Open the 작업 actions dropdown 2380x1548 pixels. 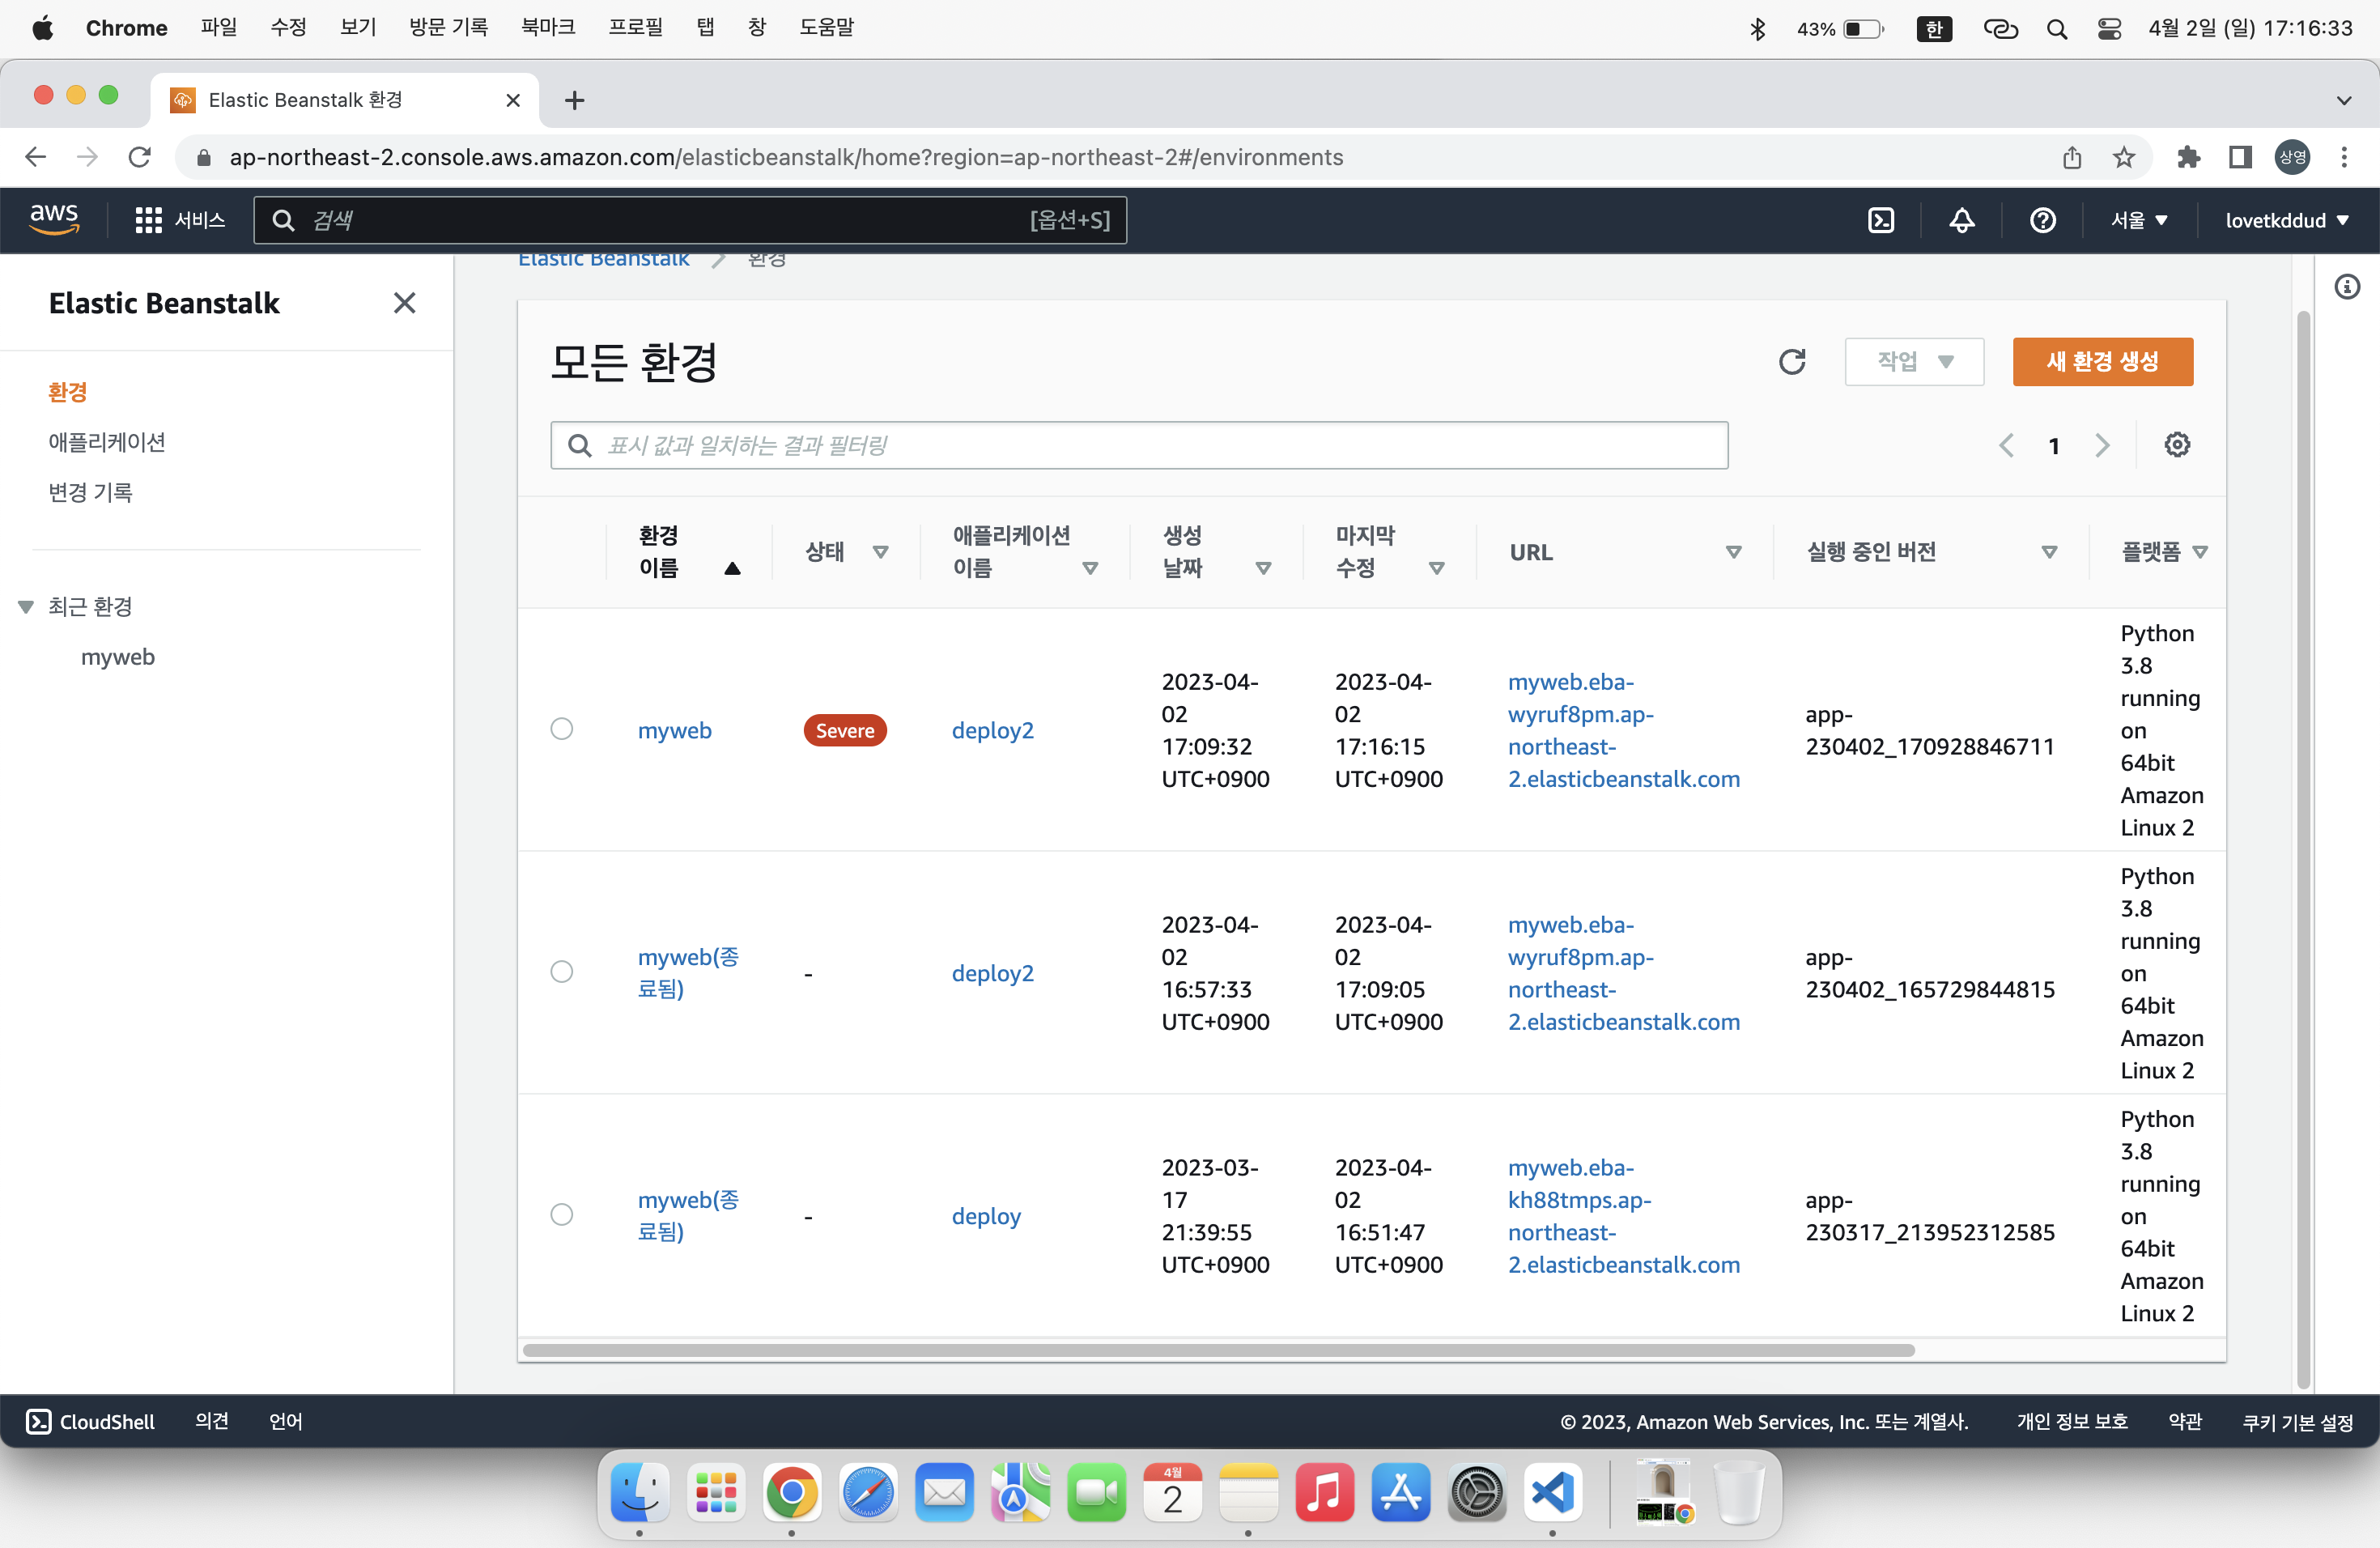point(1914,361)
